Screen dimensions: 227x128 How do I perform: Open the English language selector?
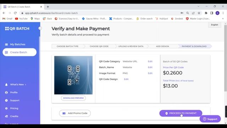215,25
